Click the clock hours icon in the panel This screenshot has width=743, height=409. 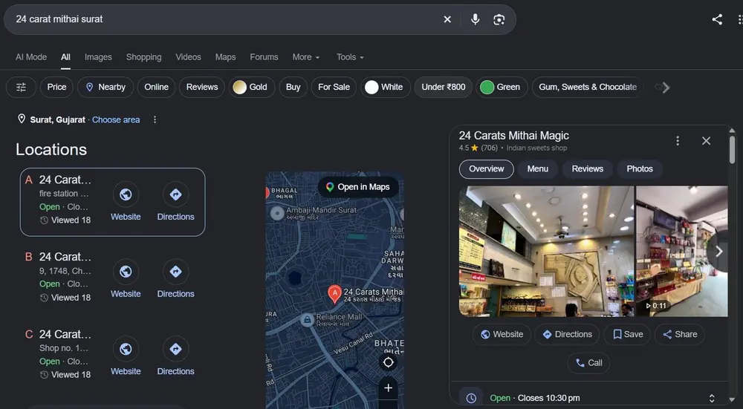[x=471, y=398]
